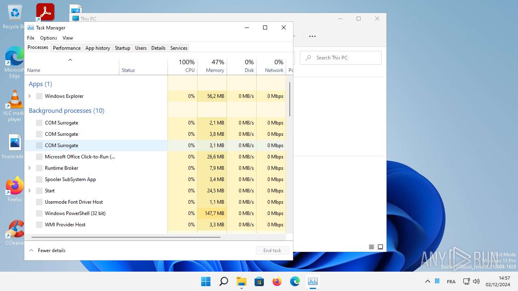
Task: Select Windows Explorer's 56,2 MB memory cell
Action: (x=212, y=96)
